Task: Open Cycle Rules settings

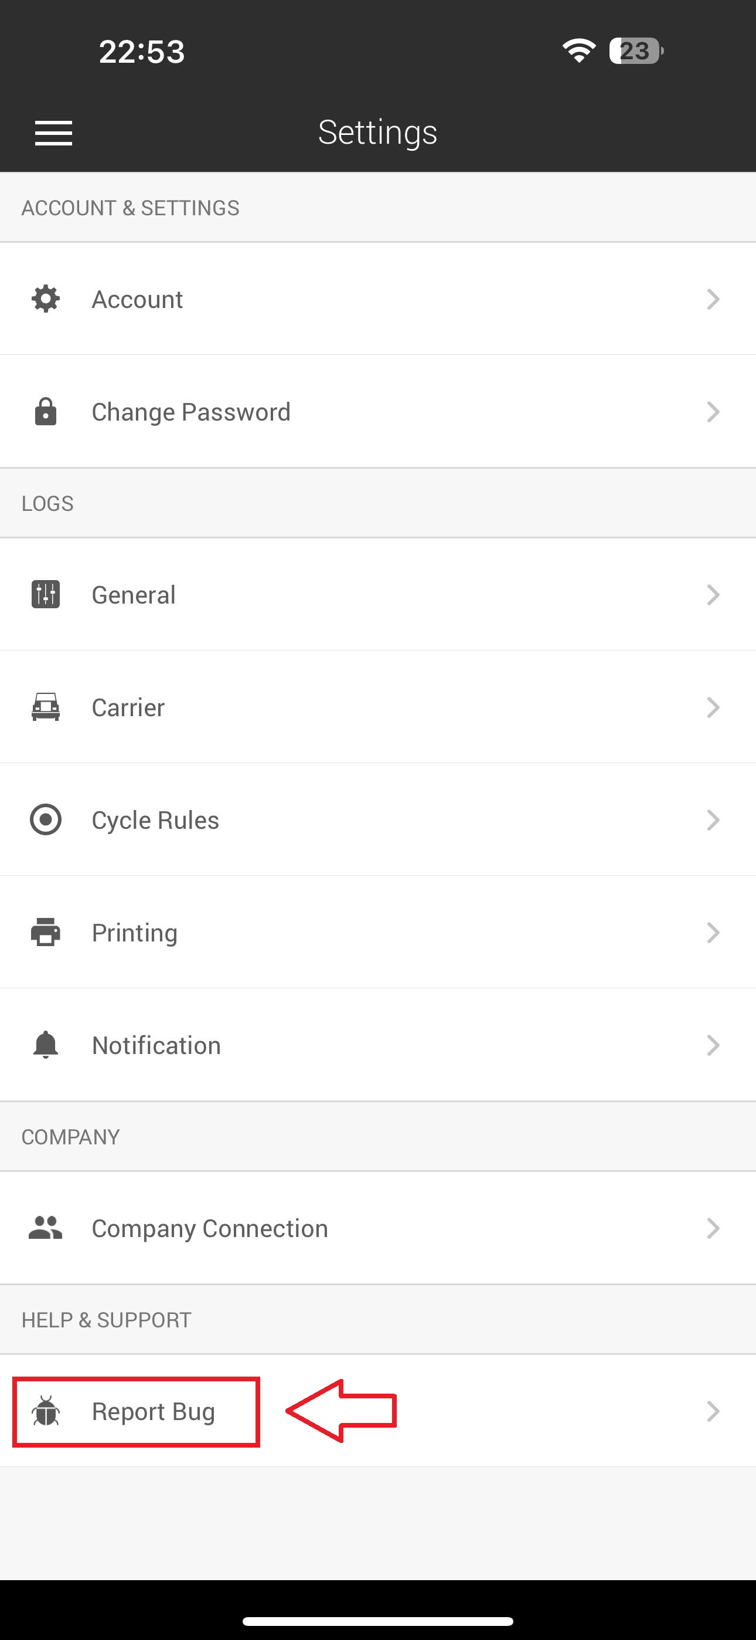Action: pyautogui.click(x=155, y=820)
